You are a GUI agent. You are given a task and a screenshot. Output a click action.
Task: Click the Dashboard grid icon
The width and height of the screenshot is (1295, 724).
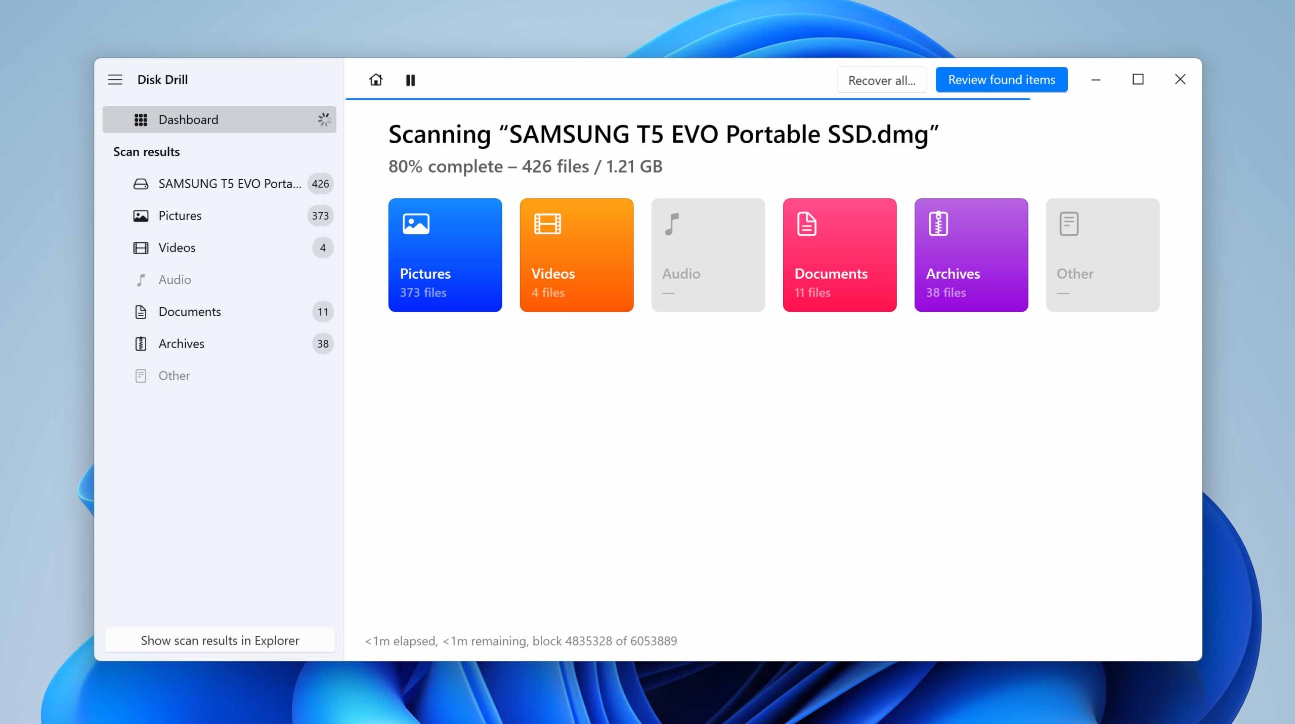[x=141, y=119]
